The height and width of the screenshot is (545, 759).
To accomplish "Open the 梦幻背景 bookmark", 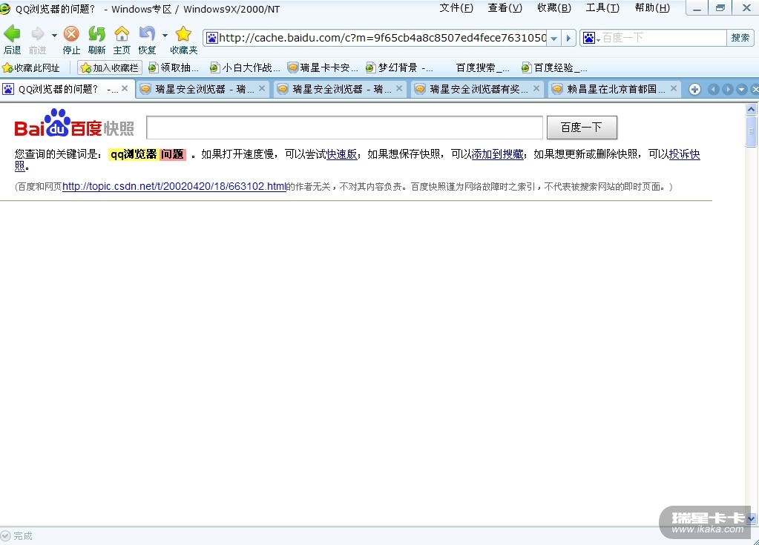I will pos(399,68).
